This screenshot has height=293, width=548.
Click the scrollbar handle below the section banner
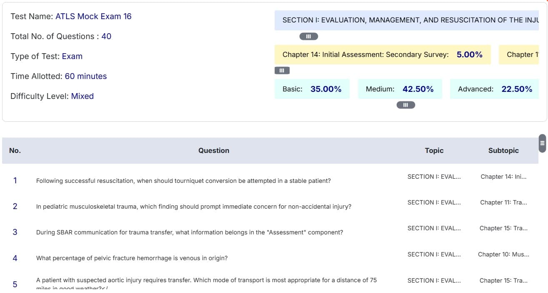point(308,36)
